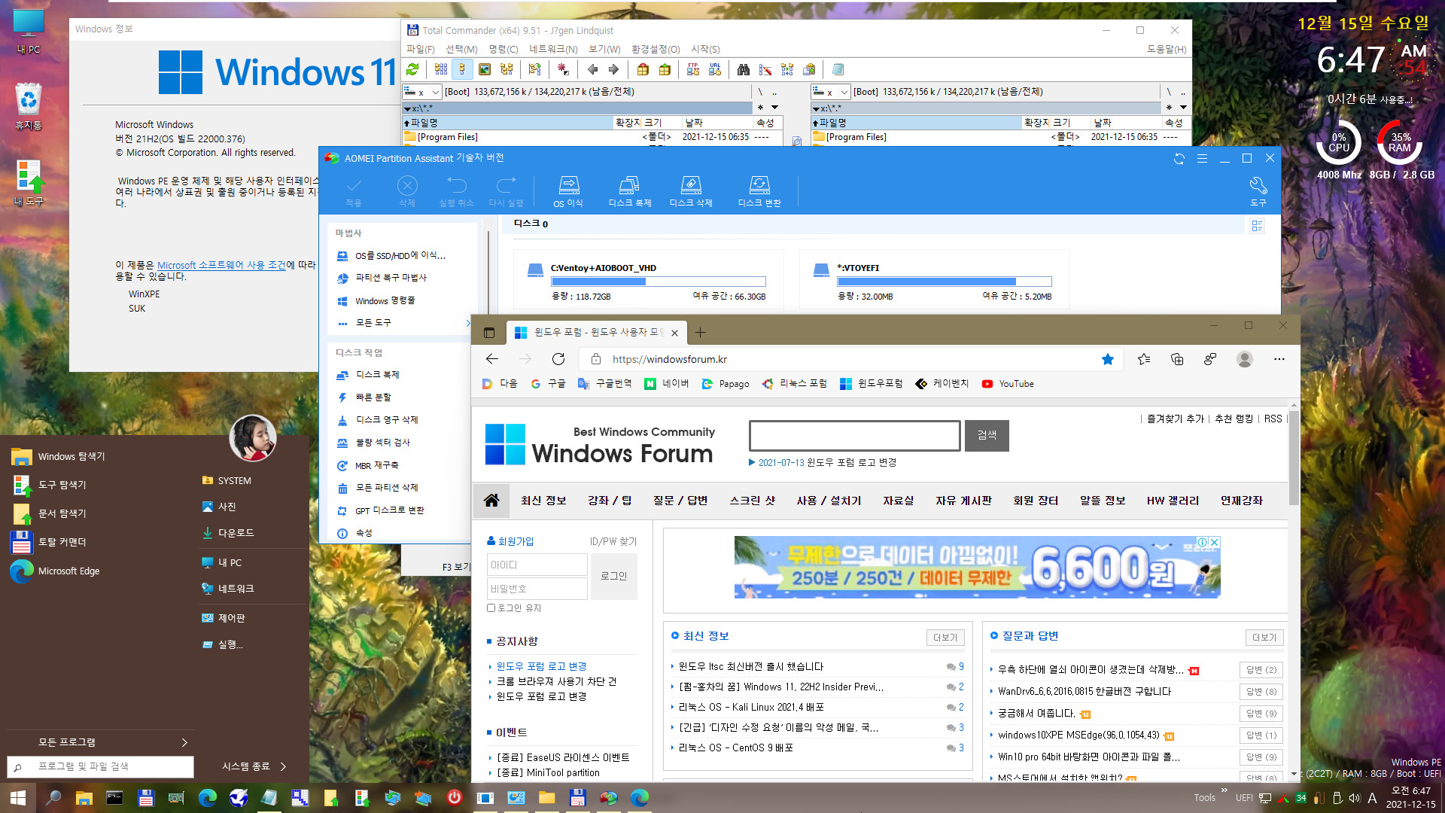Click 제어판 in Start menu
This screenshot has height=813, width=1445.
(x=231, y=618)
